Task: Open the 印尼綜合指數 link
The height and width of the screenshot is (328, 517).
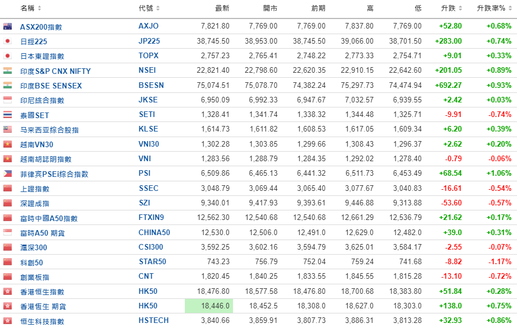Action: [x=42, y=100]
